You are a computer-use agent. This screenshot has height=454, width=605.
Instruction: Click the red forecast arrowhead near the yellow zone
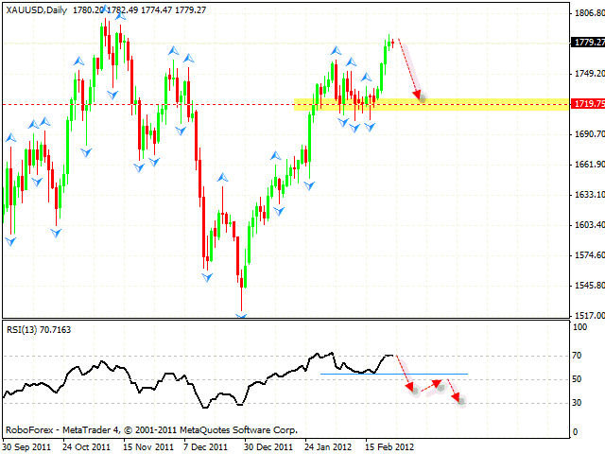point(418,95)
